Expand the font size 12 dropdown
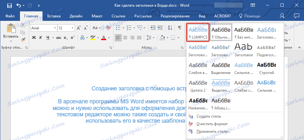Viewport: 304px width, 140px height. tap(73, 28)
